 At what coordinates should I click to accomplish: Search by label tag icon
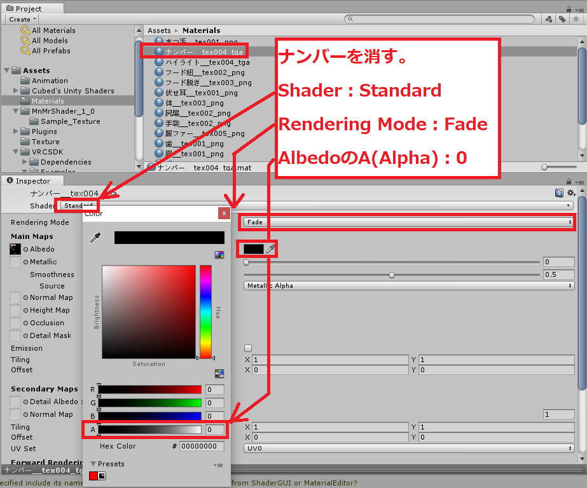(x=562, y=19)
